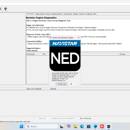Screen dimensions: 130x130
Task: Click the 'Connection (Sniffer)' heading text
Action: pos(34,41)
